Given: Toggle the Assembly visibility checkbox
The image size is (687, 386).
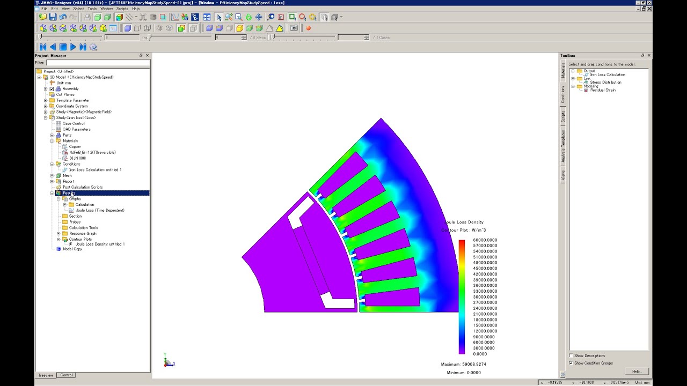Looking at the screenshot, I should point(52,88).
